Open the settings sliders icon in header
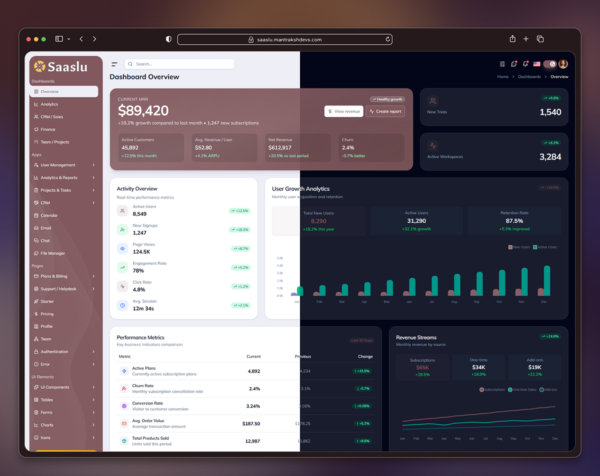 click(502, 64)
